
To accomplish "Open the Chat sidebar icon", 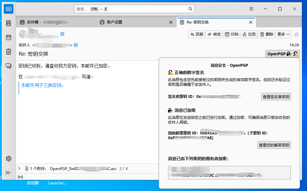I will click(9, 66).
